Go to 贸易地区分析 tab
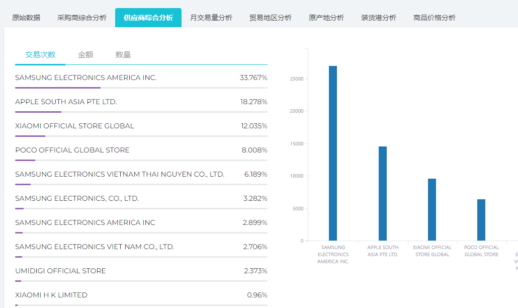 pyautogui.click(x=270, y=18)
